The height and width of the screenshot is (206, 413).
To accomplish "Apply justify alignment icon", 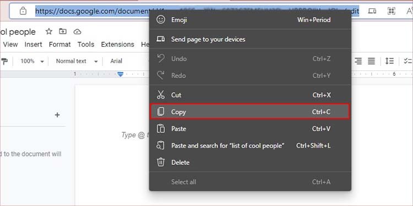I will tap(371, 61).
